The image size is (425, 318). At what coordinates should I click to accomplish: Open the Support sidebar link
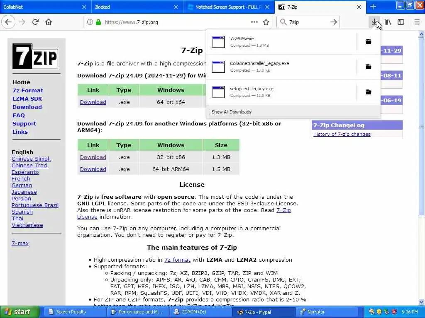24,123
